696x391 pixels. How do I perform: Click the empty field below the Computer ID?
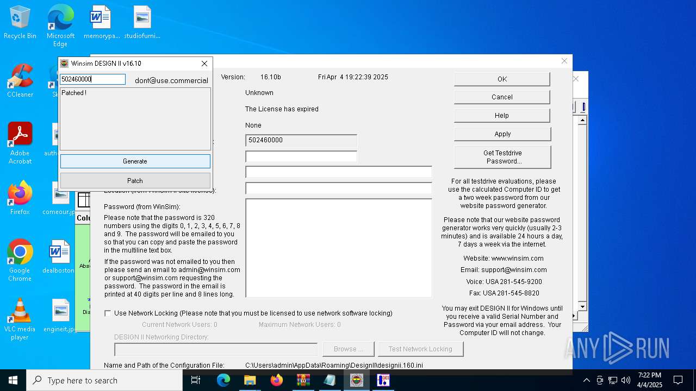point(301,156)
